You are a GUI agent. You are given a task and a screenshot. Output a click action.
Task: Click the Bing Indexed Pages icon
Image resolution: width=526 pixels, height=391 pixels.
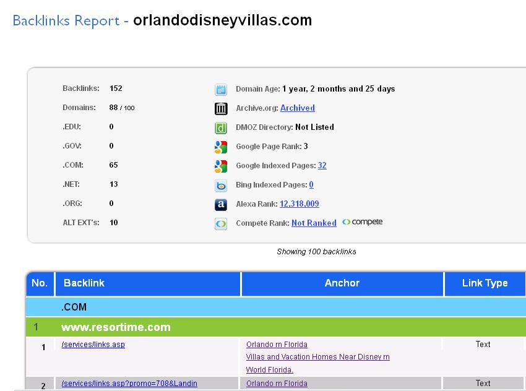[221, 186]
